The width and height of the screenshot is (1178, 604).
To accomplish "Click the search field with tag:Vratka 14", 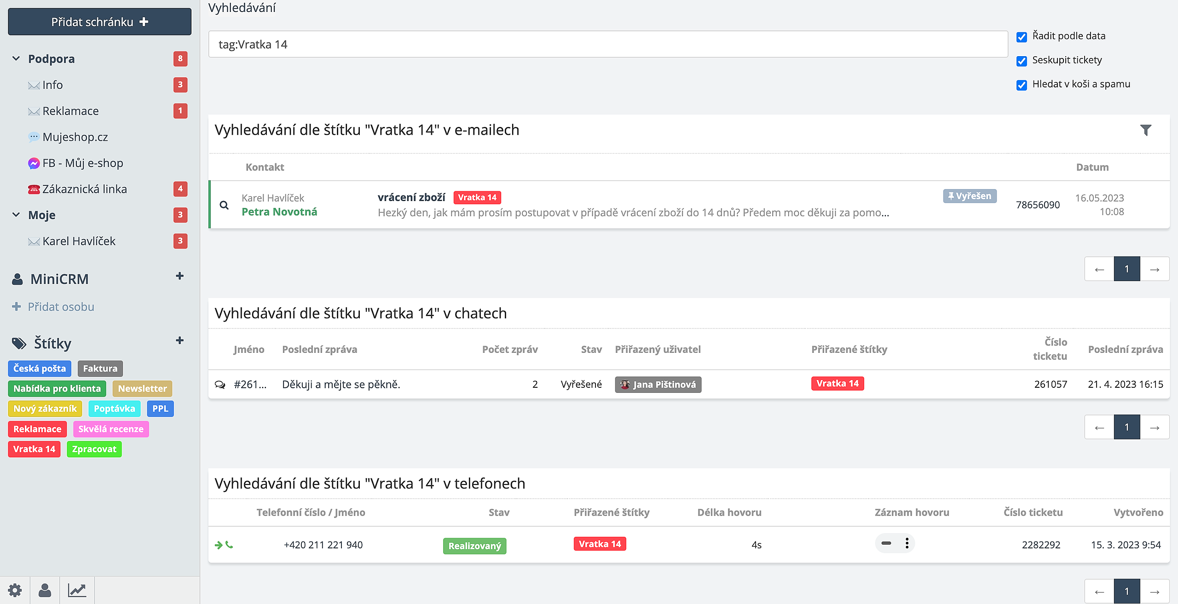I will coord(607,45).
